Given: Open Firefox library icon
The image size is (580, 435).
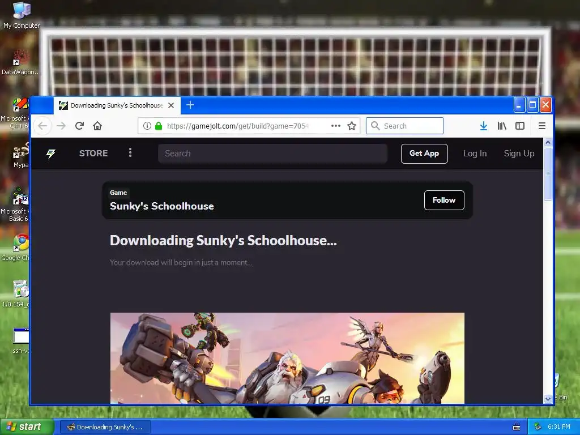Looking at the screenshot, I should pos(502,126).
